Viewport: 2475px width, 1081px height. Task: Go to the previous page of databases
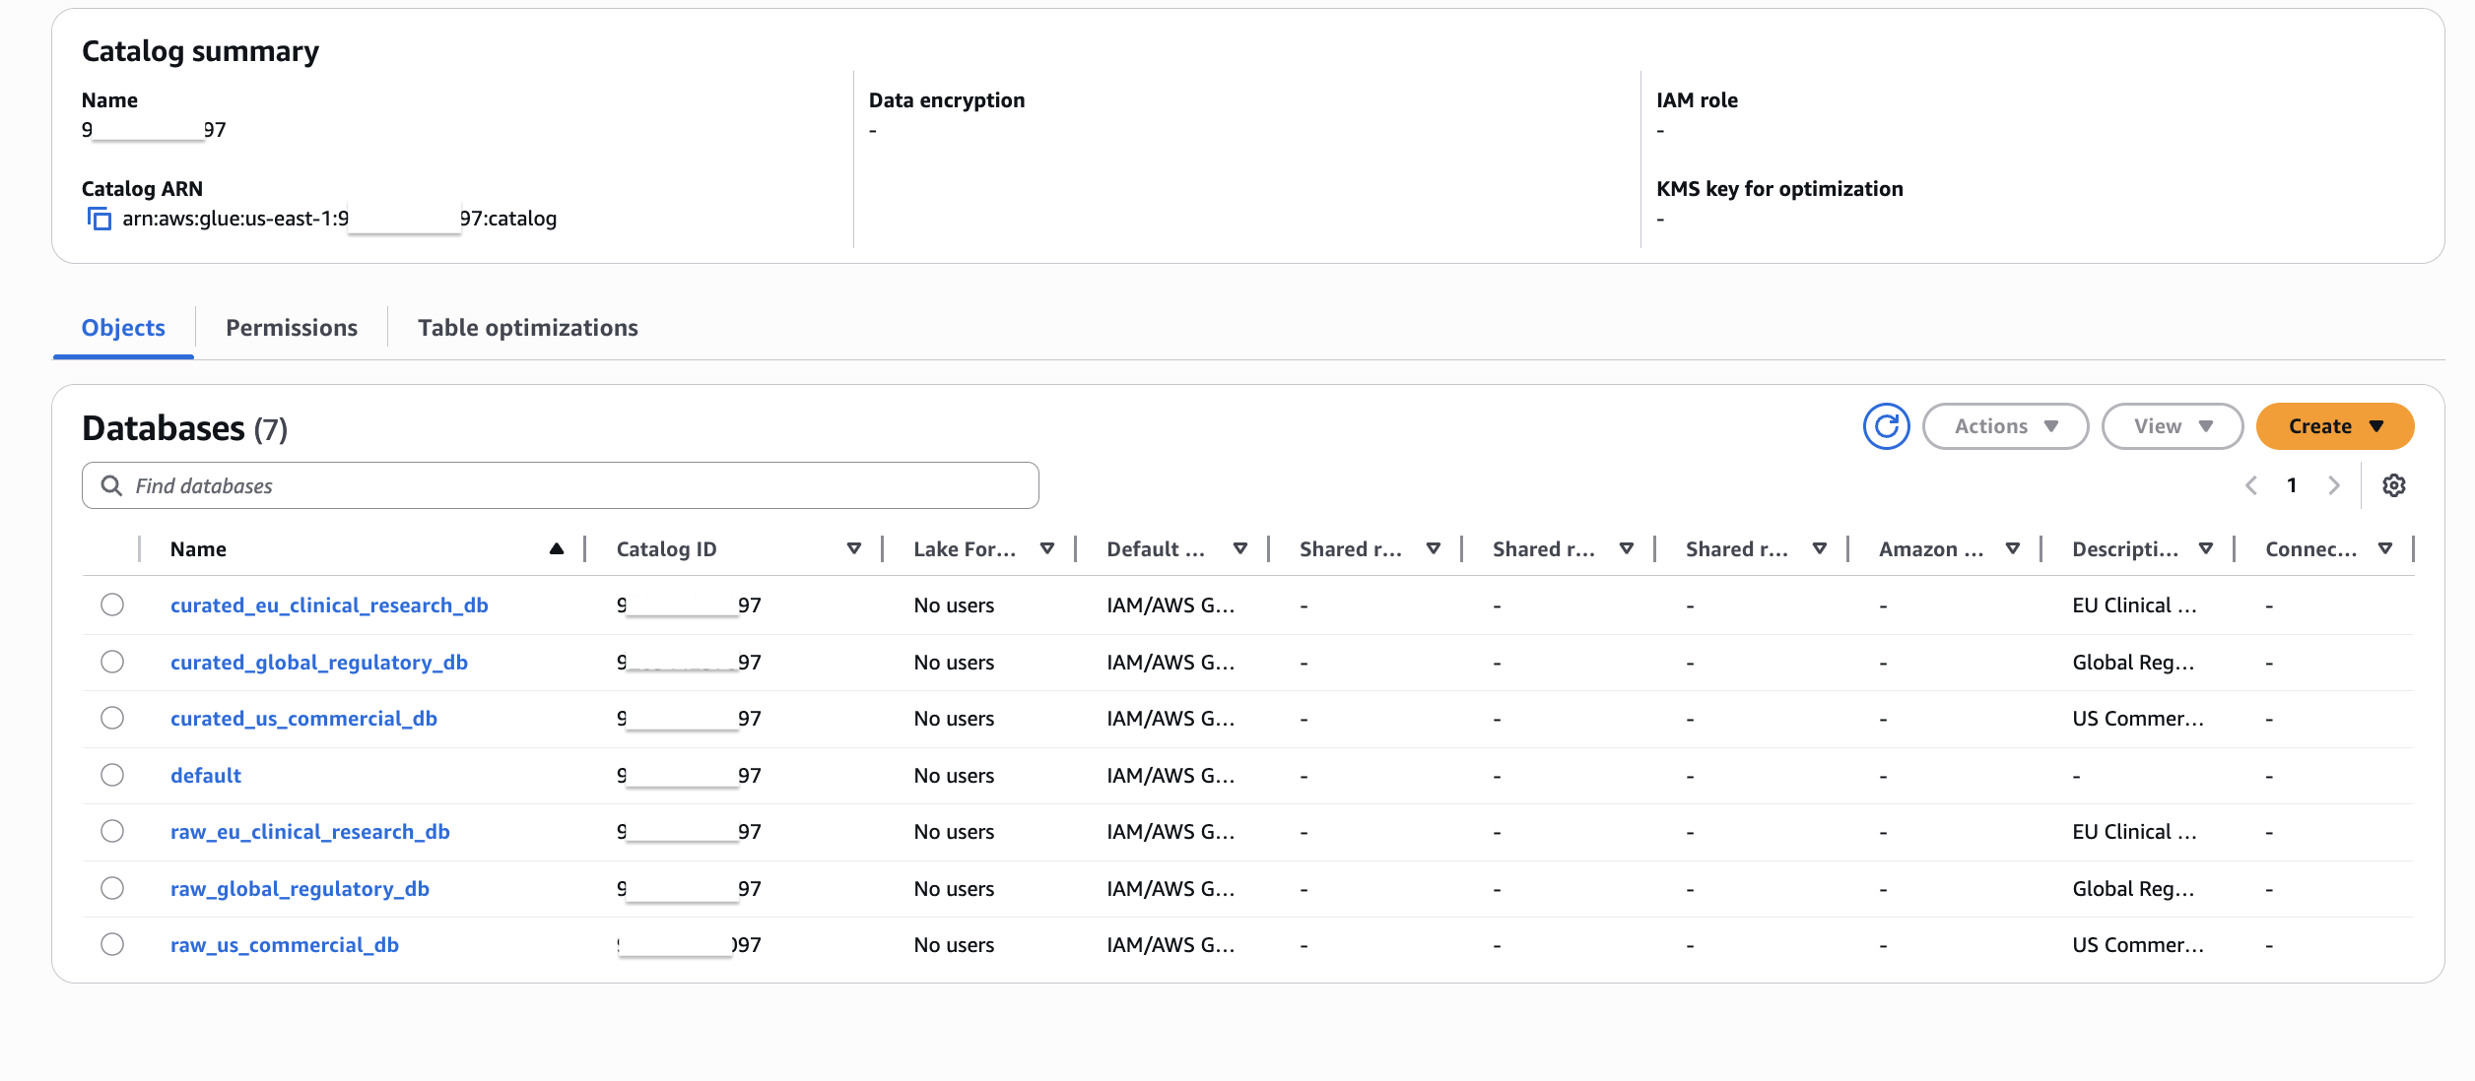point(2251,485)
